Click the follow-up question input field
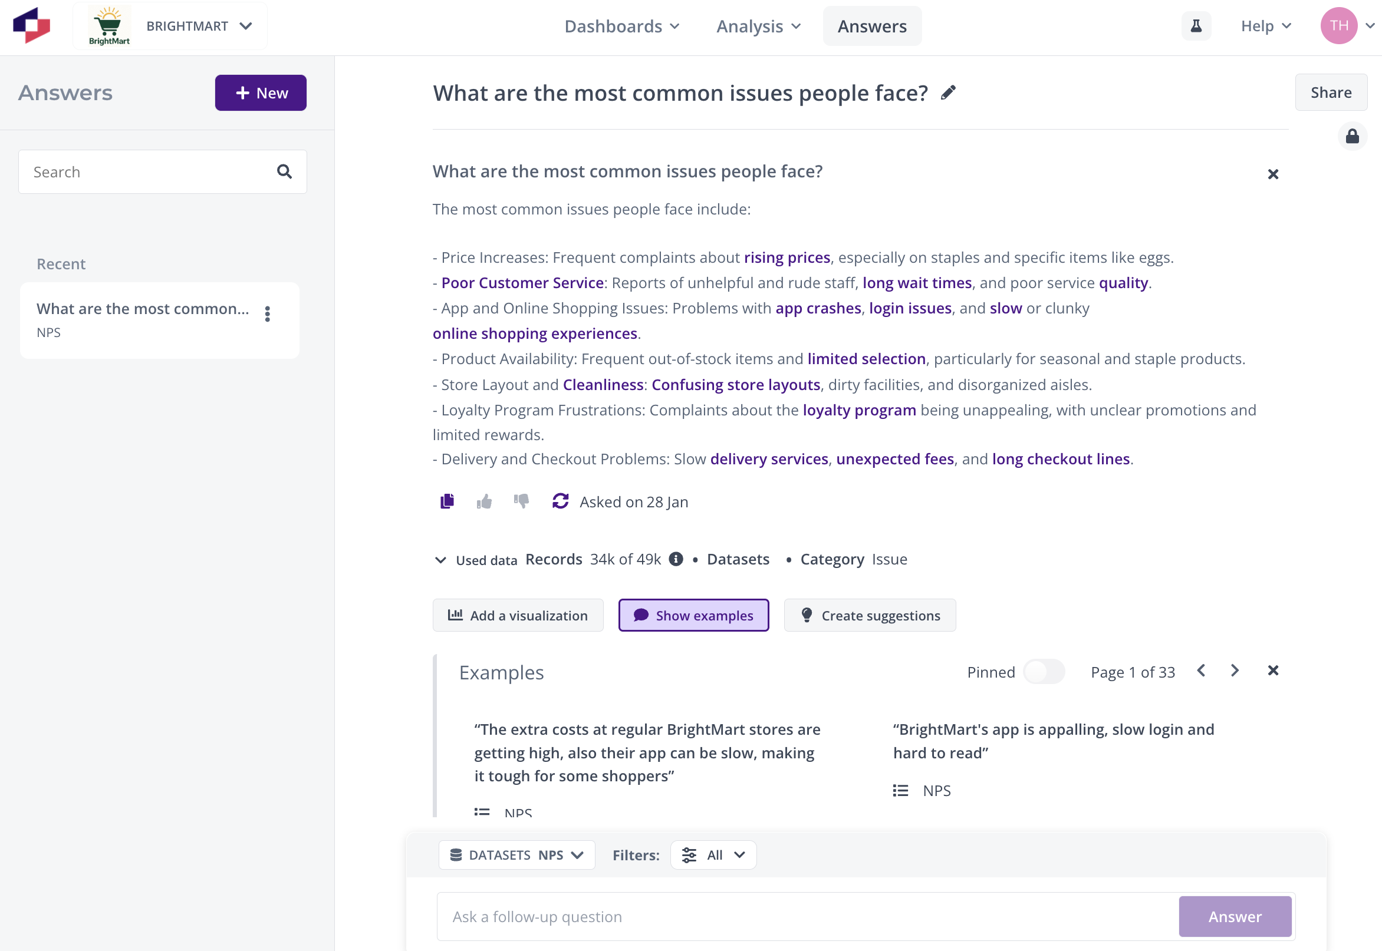 click(x=808, y=916)
